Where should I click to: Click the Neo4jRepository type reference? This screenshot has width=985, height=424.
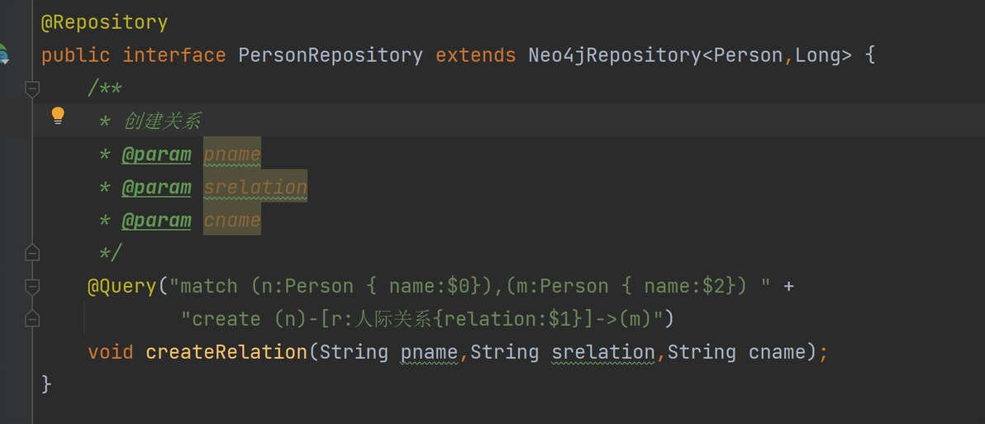[614, 55]
